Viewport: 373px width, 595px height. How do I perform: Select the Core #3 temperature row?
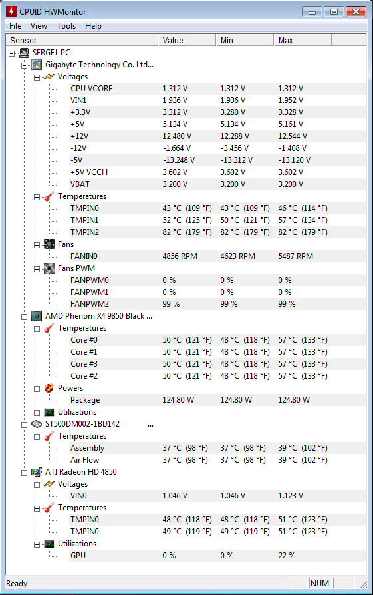click(x=217, y=364)
